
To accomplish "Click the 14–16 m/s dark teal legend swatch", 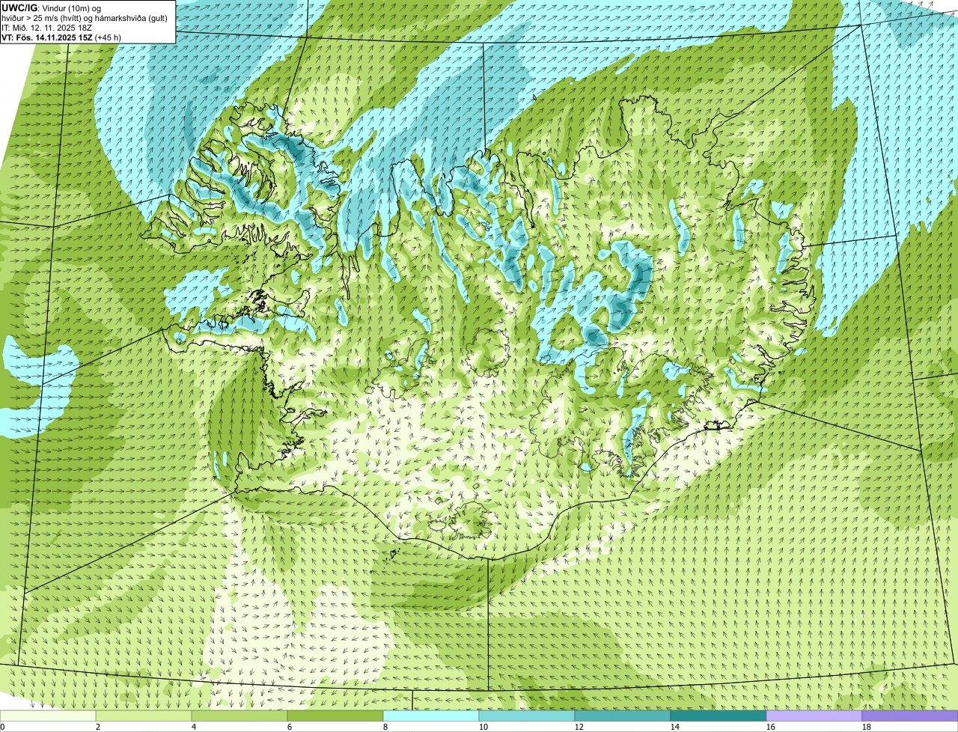I will (718, 716).
